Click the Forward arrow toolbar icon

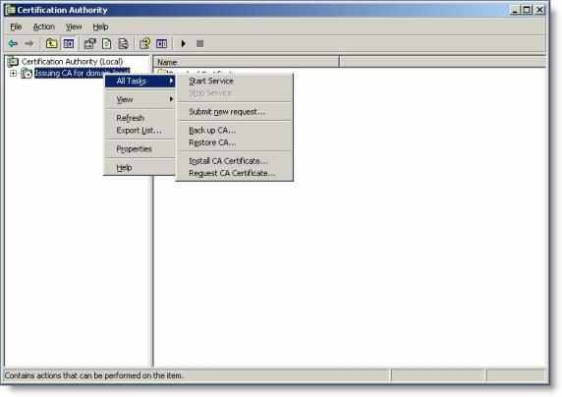click(29, 44)
